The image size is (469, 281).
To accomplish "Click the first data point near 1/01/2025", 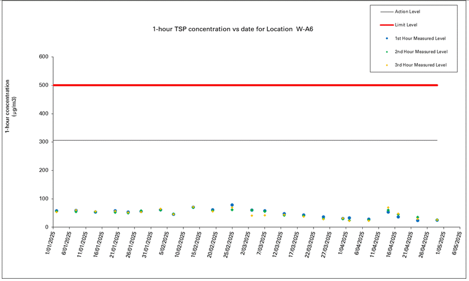I will point(57,211).
